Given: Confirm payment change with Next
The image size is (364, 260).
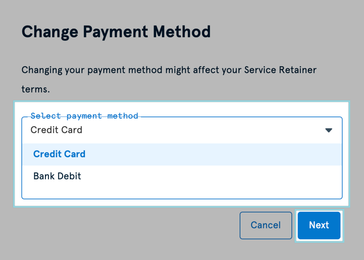Looking at the screenshot, I should (319, 225).
